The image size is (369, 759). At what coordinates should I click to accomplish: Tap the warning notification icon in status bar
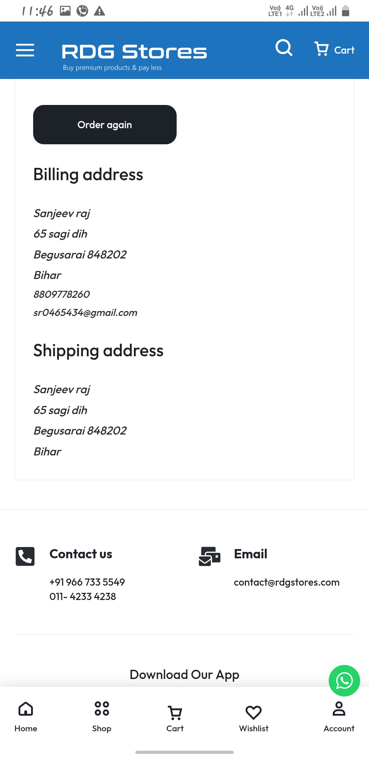point(99,11)
